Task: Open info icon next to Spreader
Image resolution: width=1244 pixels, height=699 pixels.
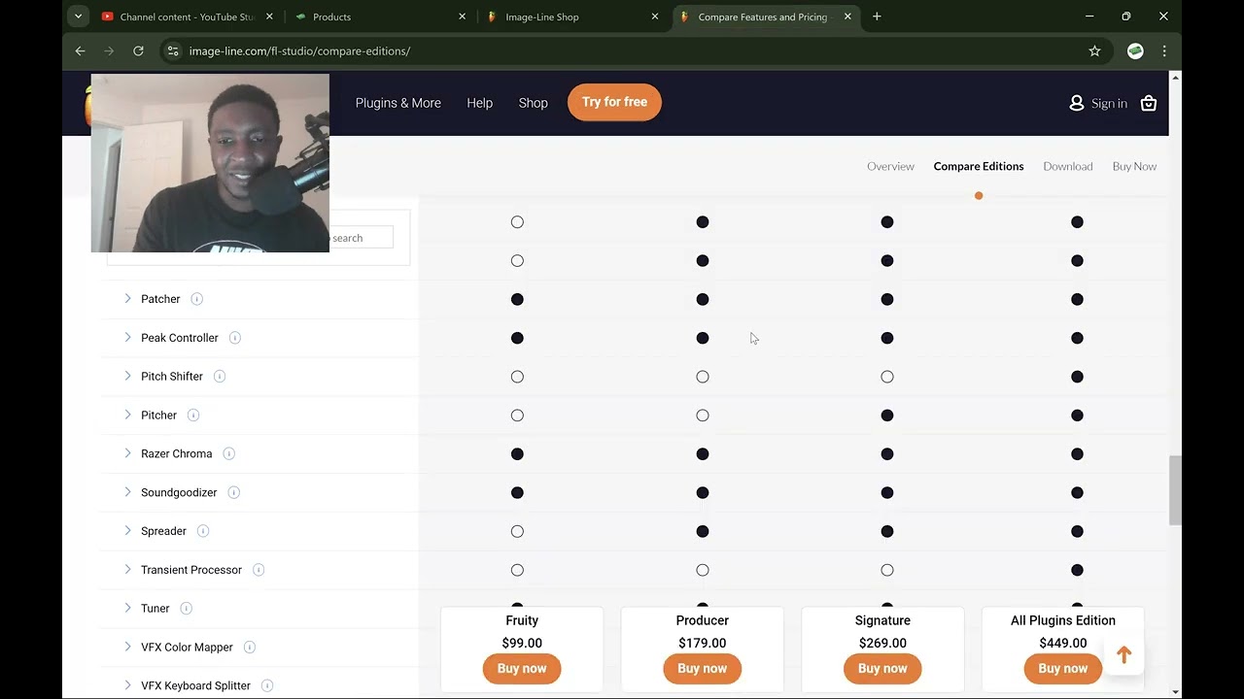Action: pos(202,531)
